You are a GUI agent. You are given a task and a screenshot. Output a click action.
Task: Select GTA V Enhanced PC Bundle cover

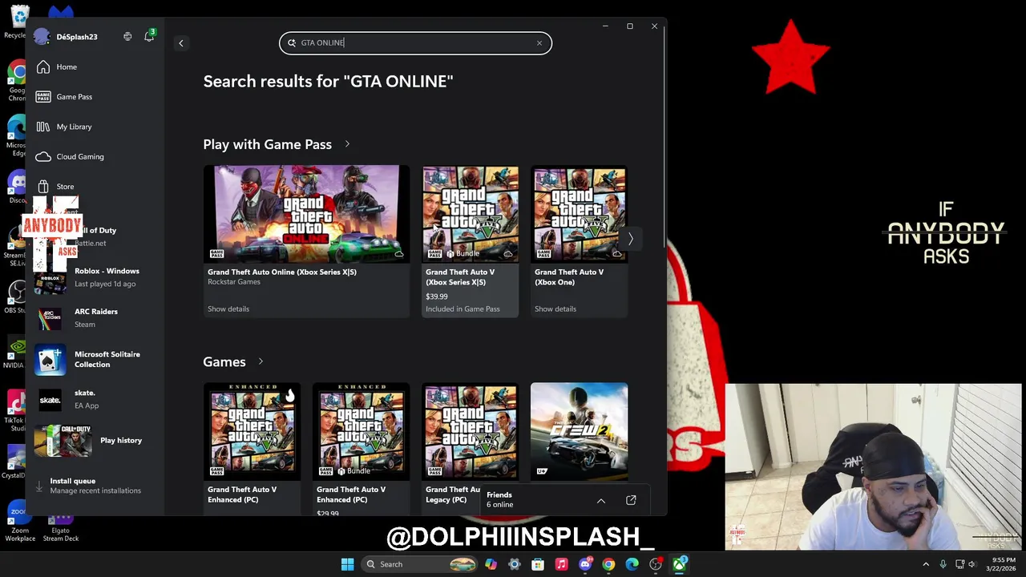point(362,431)
